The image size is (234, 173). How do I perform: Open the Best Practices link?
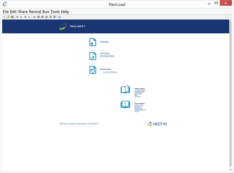point(138,108)
